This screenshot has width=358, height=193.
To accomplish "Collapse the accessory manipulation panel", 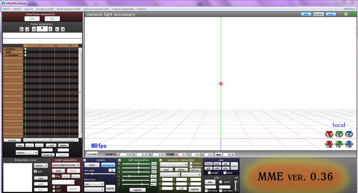I will click(161, 160).
